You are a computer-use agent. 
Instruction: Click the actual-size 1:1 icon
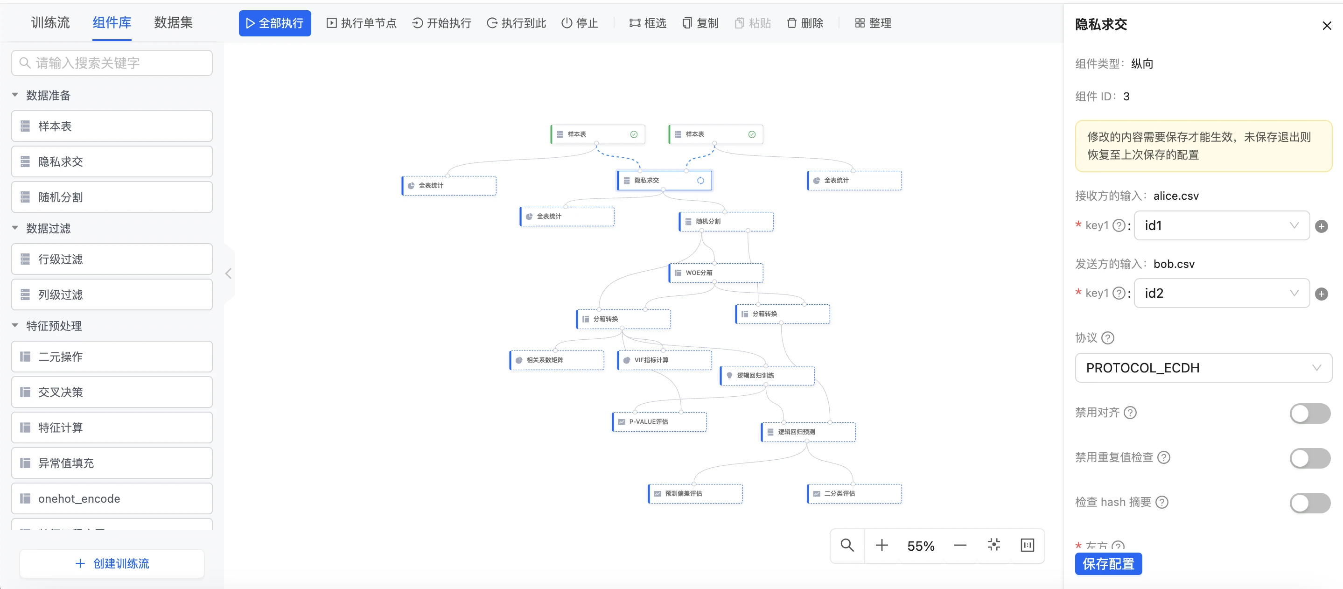pos(1027,545)
